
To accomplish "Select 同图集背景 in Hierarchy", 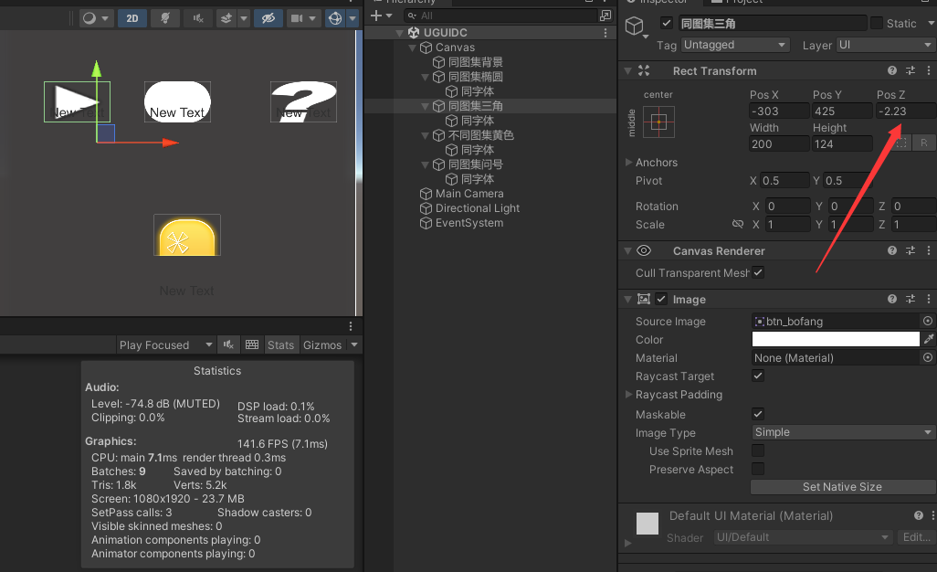I will (x=475, y=62).
